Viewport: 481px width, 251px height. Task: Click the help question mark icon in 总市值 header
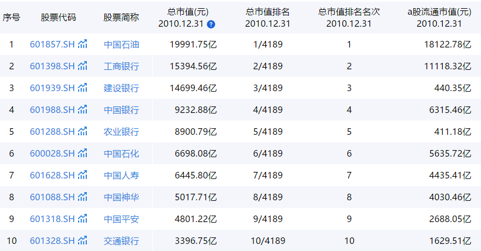tap(211, 25)
